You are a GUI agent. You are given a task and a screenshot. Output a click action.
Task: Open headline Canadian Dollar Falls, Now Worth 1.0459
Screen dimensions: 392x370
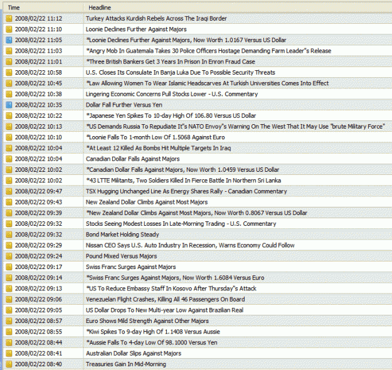click(183, 170)
